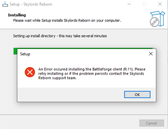Click the grayed-out maximize window button
Image resolution: width=168 pixels, height=129 pixels.
[x=144, y=4]
